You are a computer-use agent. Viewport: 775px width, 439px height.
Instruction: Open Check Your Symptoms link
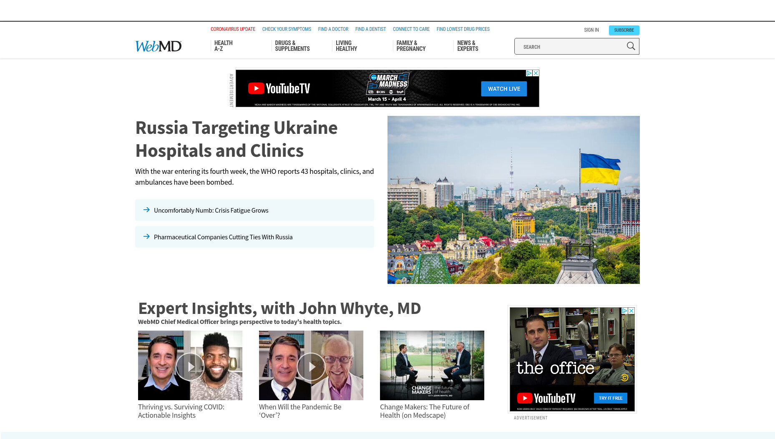click(x=287, y=29)
